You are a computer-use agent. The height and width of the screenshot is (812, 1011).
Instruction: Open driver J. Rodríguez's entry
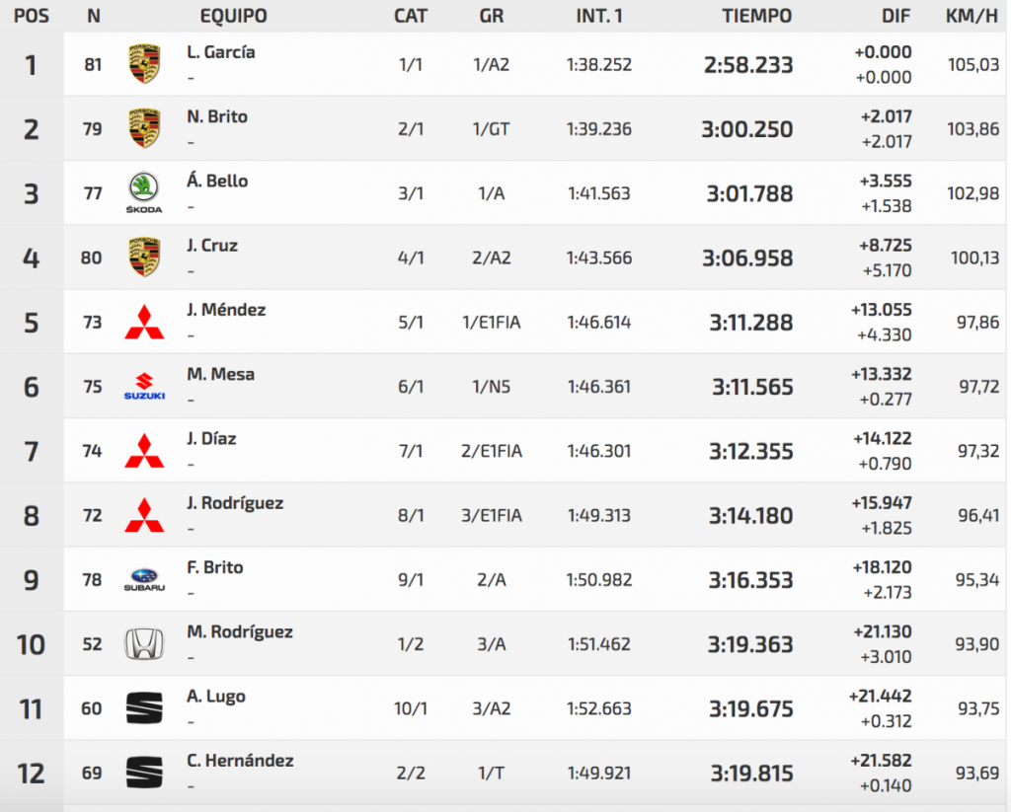point(235,503)
